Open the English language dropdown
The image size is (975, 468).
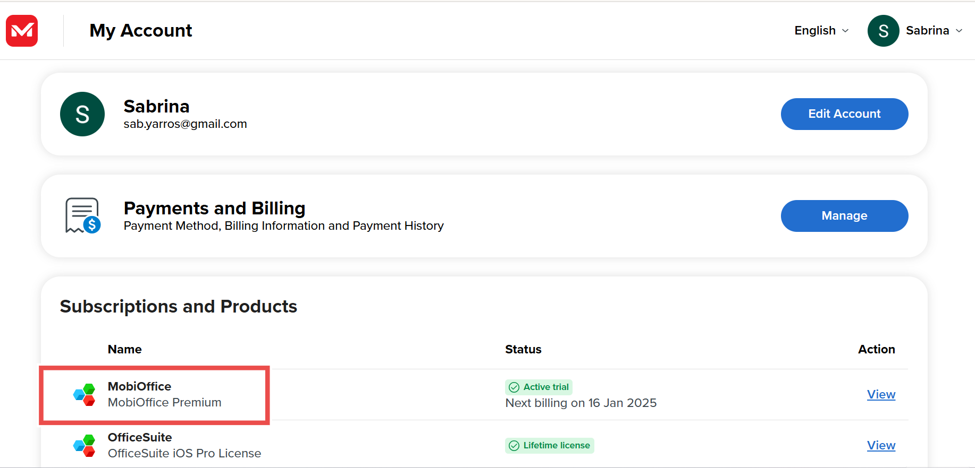[821, 31]
